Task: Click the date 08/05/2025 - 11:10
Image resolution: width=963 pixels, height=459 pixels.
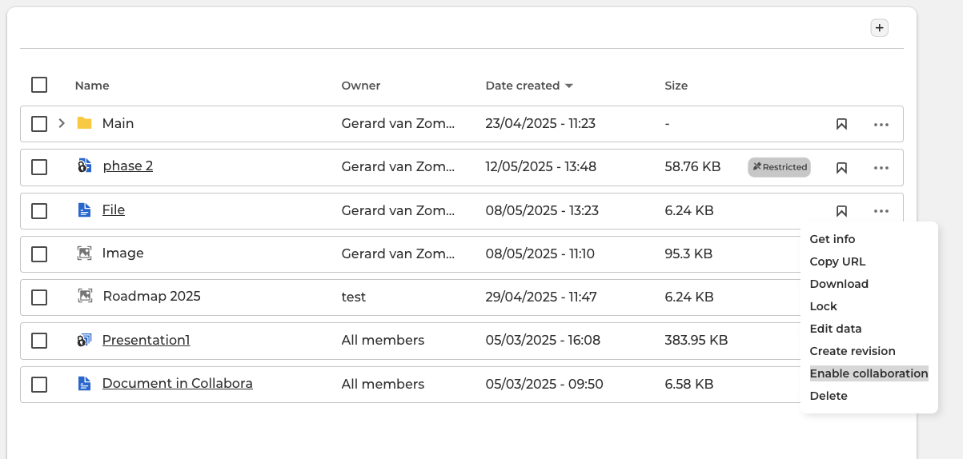Action: point(540,253)
